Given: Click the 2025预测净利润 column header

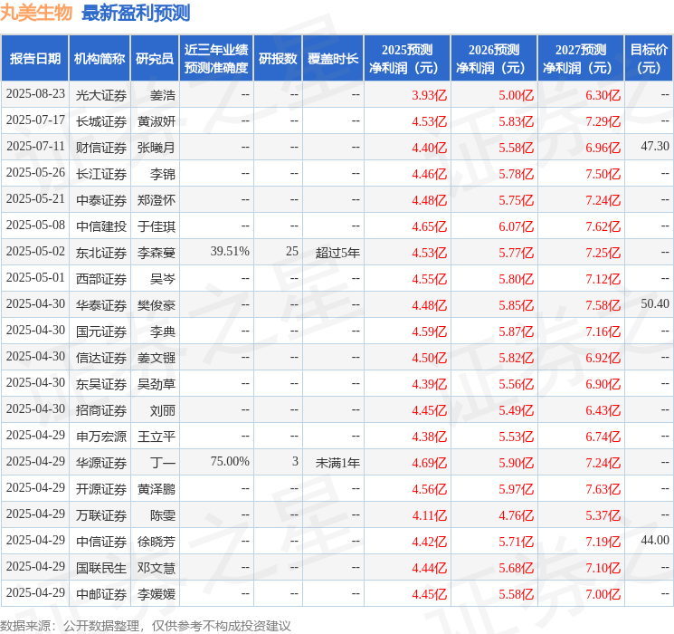Looking at the screenshot, I should 407,59.
